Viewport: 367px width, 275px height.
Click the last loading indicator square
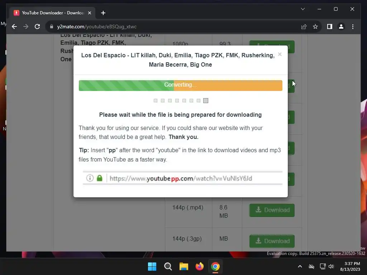[206, 101]
